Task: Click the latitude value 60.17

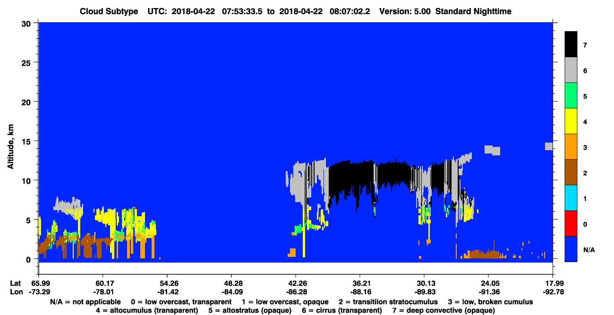Action: click(x=102, y=283)
